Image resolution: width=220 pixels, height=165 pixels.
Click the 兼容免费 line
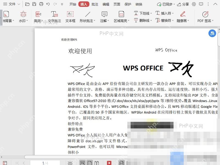click(75, 129)
